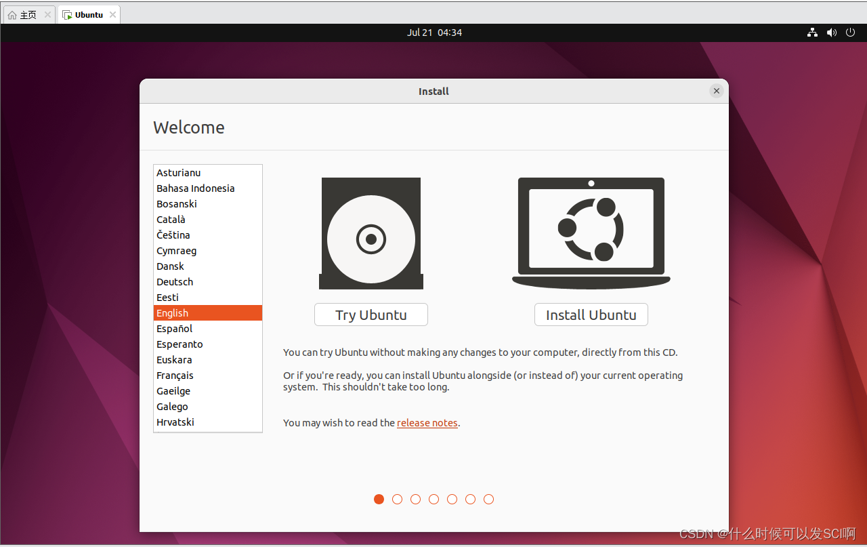
Task: Click the laptop Install Ubuntu image
Action: pos(591,234)
